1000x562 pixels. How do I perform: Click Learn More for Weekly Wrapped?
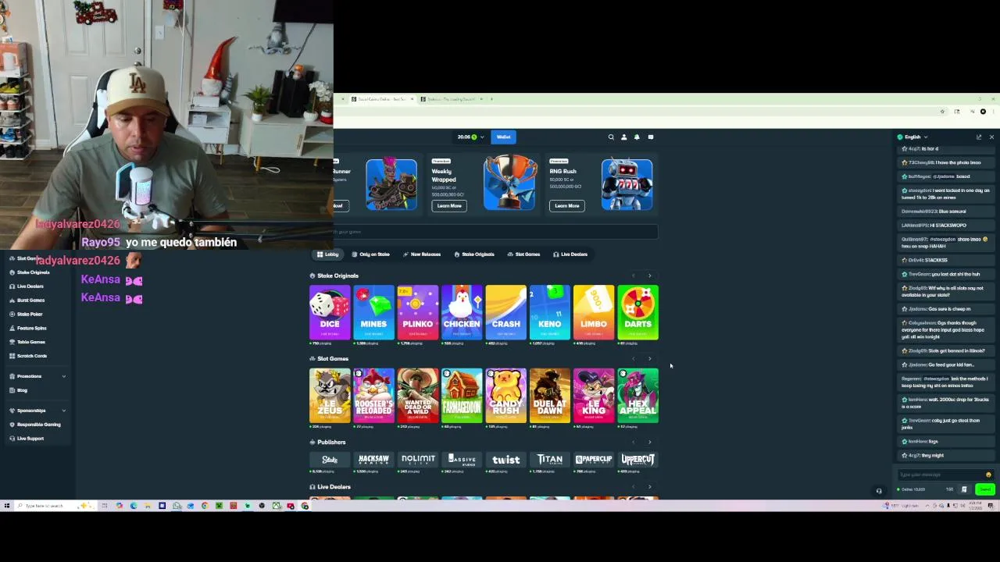(x=449, y=206)
